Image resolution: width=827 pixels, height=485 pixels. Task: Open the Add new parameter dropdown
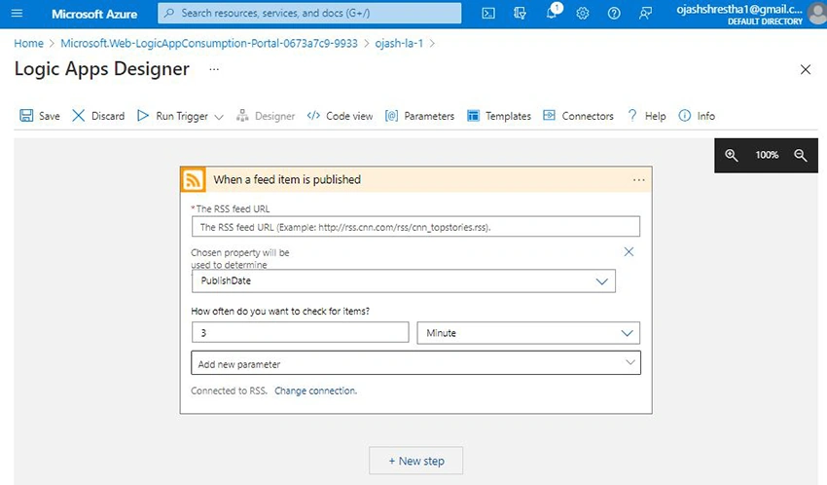416,363
